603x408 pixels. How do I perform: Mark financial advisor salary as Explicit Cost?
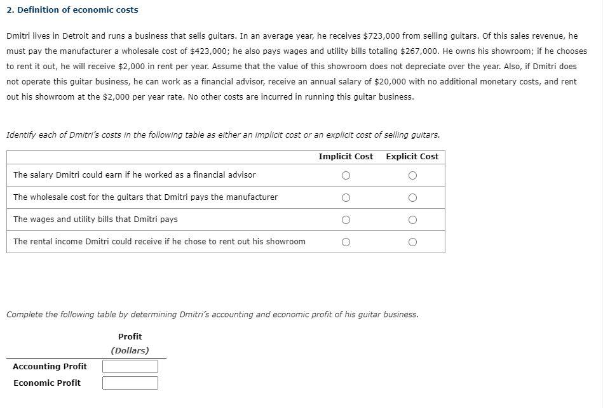(412, 176)
